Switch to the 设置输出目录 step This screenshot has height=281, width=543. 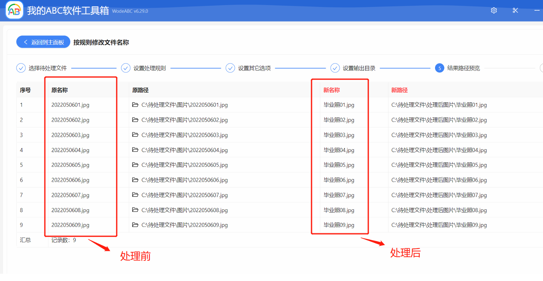[x=353, y=68]
